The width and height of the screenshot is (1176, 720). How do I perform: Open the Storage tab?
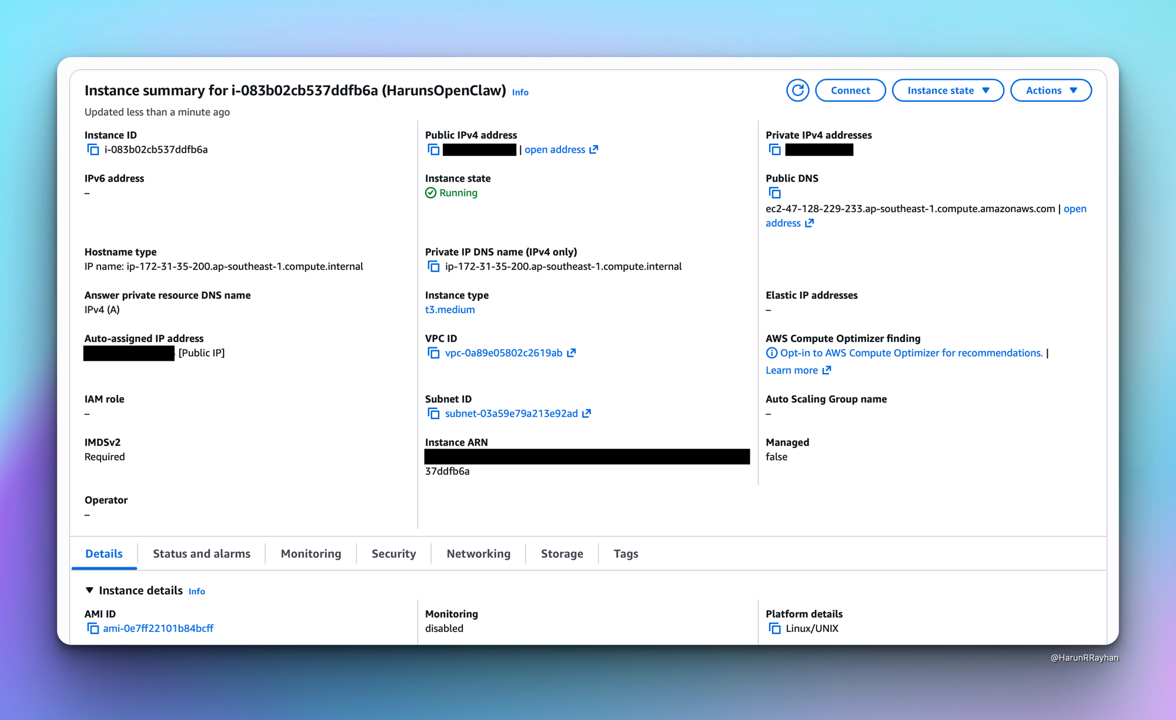point(562,554)
